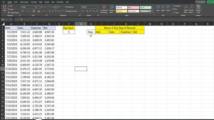This screenshot has height=120, width=214.
Task: Switch to the Developer tab
Action: [60, 2]
